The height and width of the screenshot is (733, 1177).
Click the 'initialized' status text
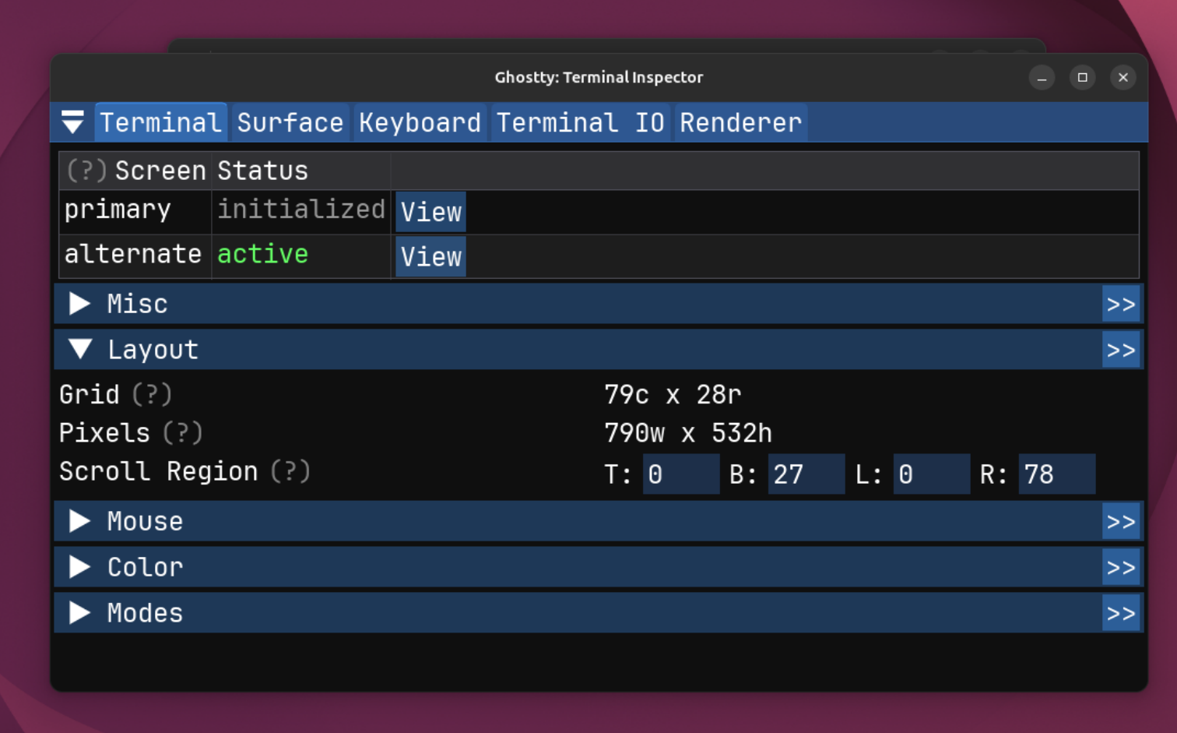(301, 209)
